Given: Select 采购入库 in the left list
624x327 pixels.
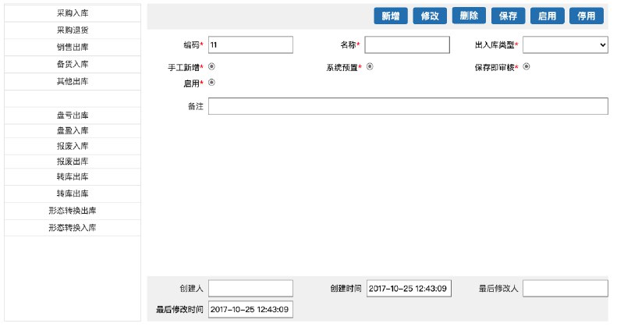Looking at the screenshot, I should [73, 13].
